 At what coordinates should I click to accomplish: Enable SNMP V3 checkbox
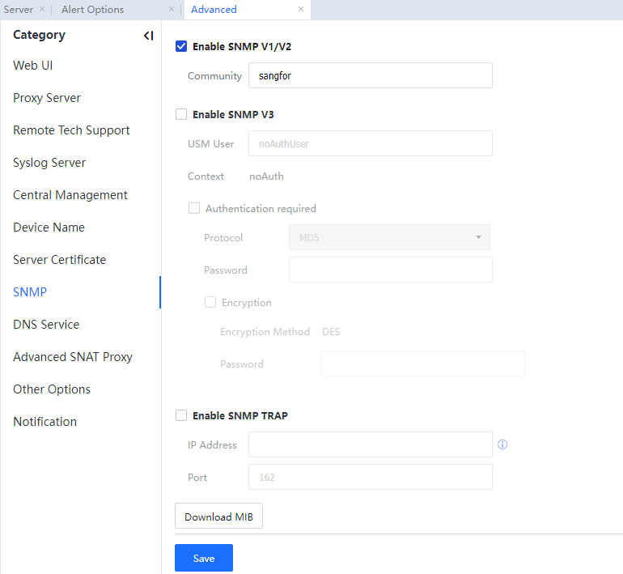point(181,115)
